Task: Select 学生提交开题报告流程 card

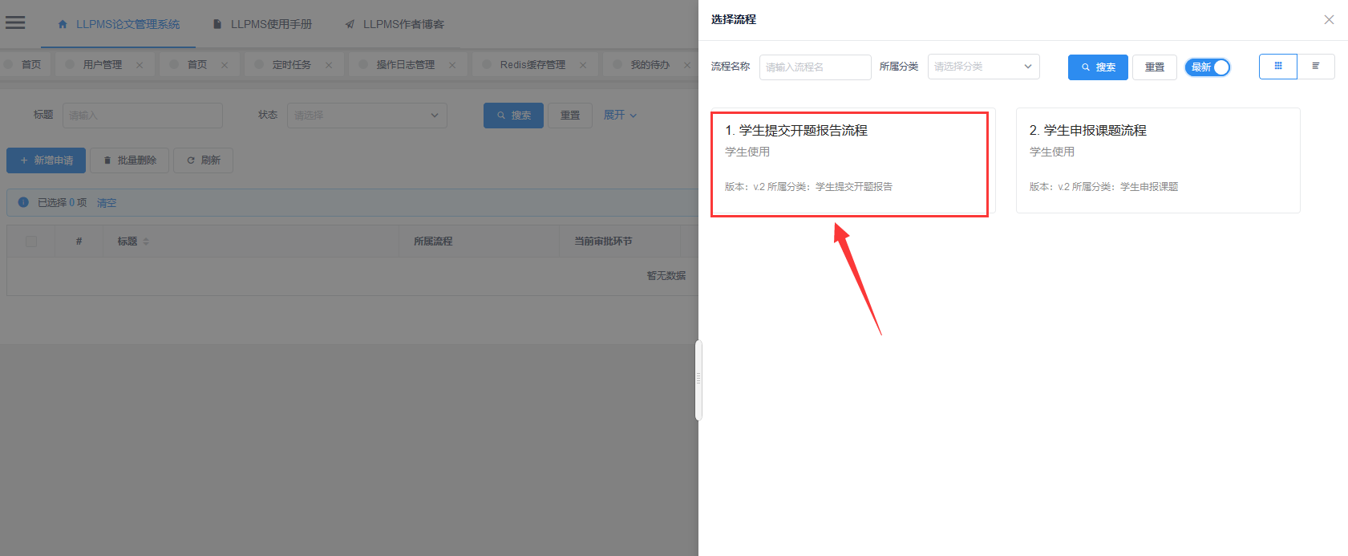Action: click(x=852, y=160)
